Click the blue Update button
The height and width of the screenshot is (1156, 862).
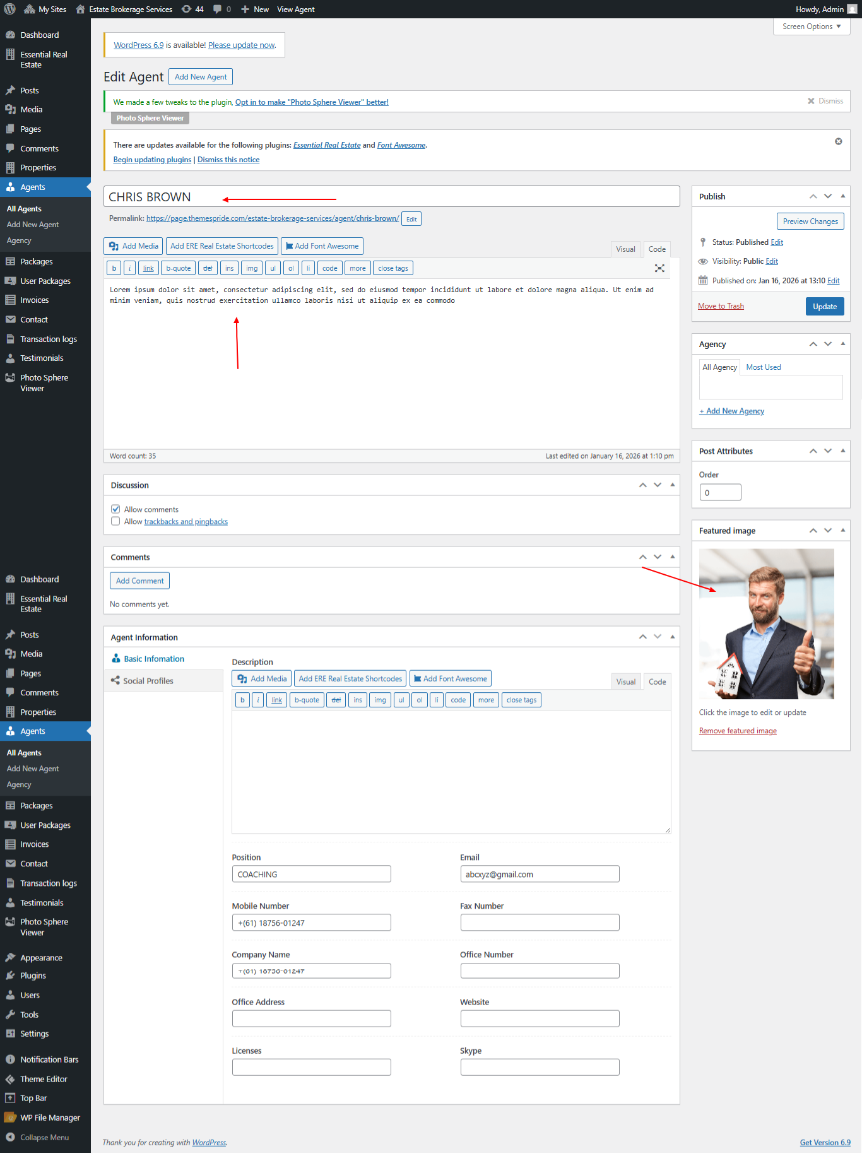coord(824,307)
